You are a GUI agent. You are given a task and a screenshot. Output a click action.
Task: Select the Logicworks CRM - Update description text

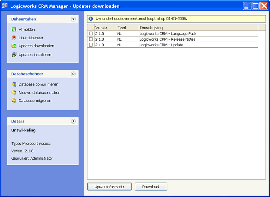click(x=161, y=45)
